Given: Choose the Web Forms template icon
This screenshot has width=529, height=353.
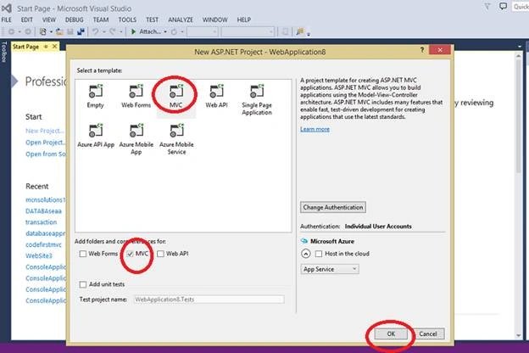Looking at the screenshot, I should coord(136,91).
